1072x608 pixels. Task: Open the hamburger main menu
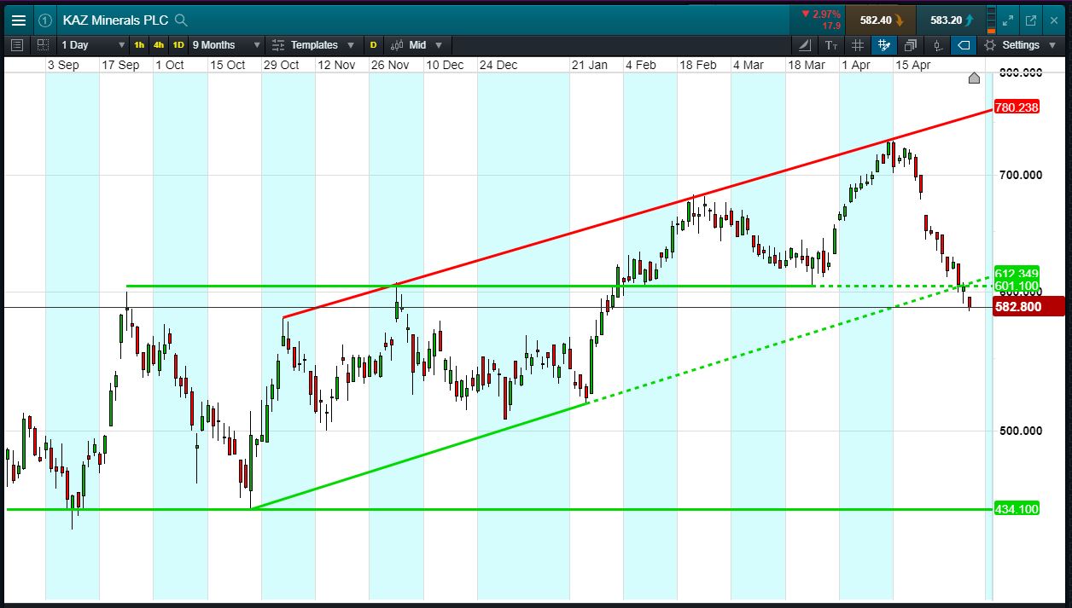pos(18,20)
